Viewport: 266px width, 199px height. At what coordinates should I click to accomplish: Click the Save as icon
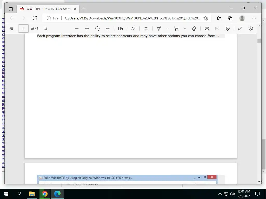228,29
